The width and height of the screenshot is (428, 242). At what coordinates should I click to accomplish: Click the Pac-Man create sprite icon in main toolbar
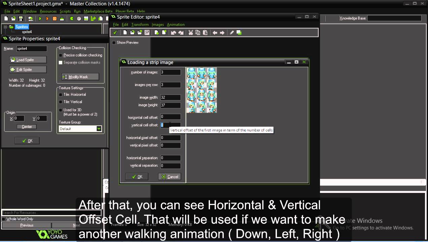coord(72,18)
